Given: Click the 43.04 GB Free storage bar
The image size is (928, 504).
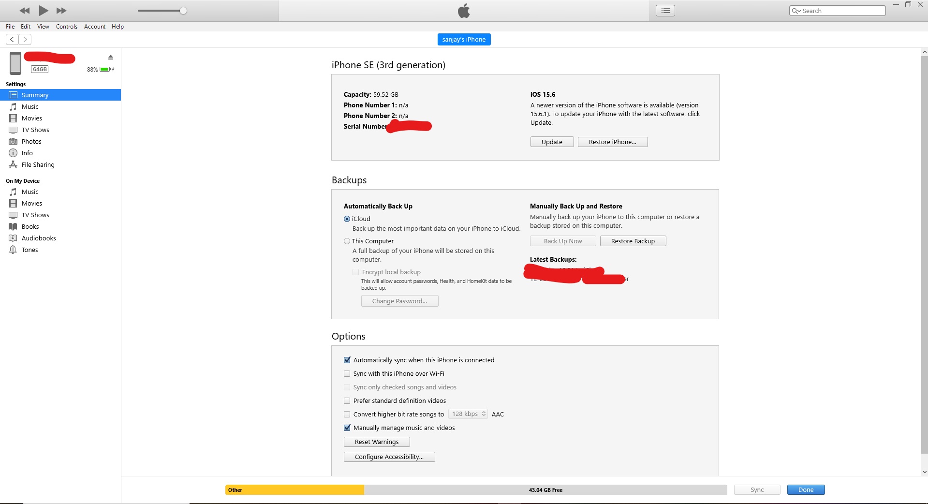Looking at the screenshot, I should (x=545, y=490).
